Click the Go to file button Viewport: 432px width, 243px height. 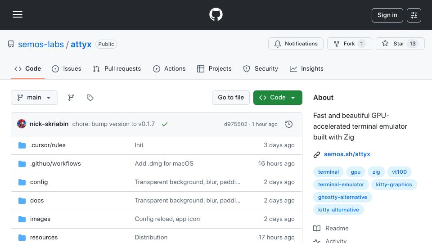point(231,98)
